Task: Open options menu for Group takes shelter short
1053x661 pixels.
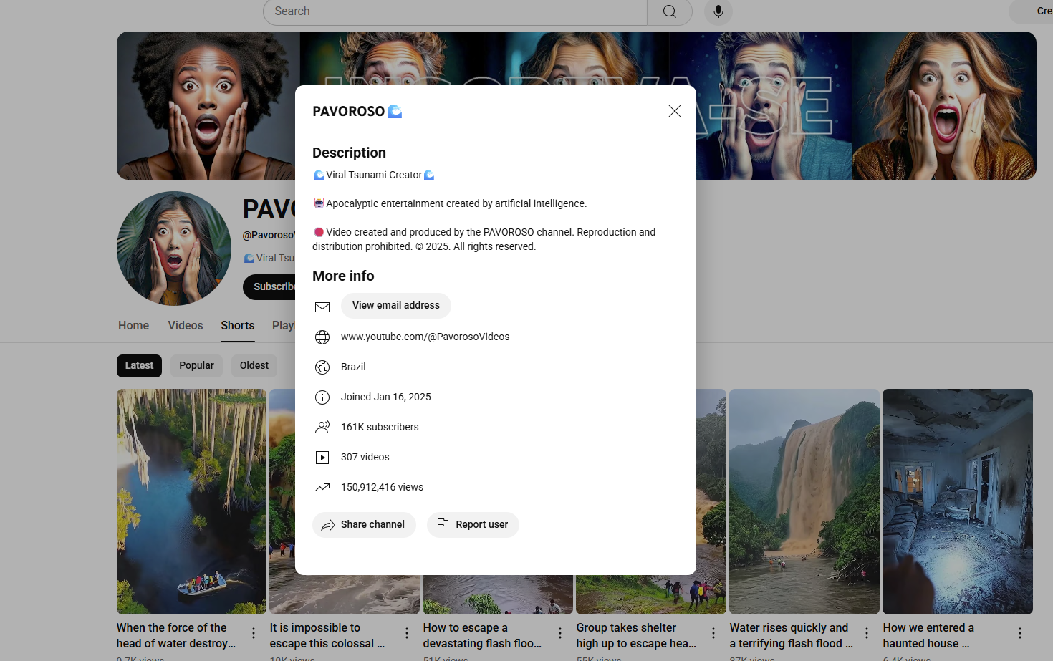Action: [713, 633]
